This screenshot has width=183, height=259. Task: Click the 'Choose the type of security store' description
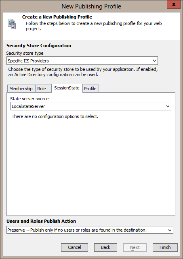[x=83, y=72]
